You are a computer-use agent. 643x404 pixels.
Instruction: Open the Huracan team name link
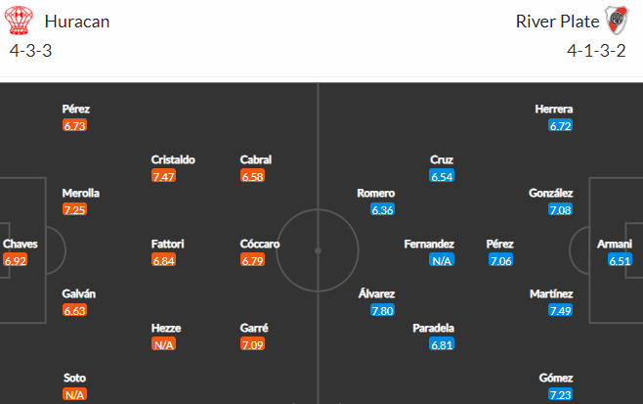[x=77, y=22]
